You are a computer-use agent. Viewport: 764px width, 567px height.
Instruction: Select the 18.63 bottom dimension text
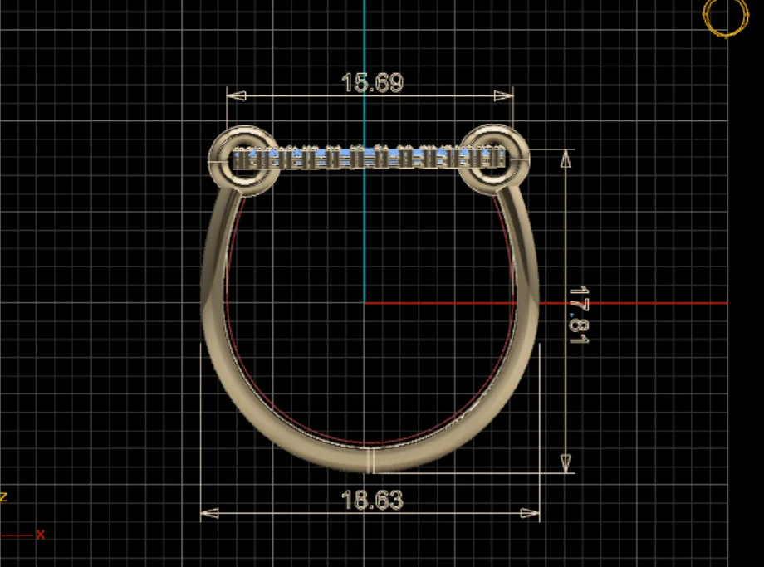coord(373,500)
